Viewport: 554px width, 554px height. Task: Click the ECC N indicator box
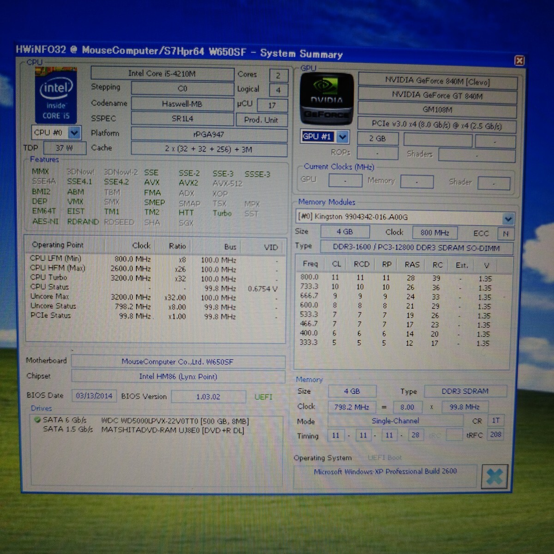point(506,234)
